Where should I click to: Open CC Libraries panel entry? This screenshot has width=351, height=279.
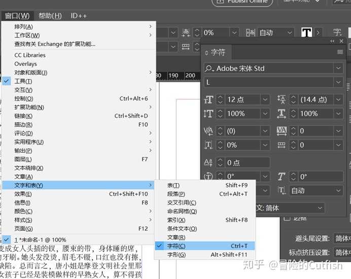coord(78,55)
